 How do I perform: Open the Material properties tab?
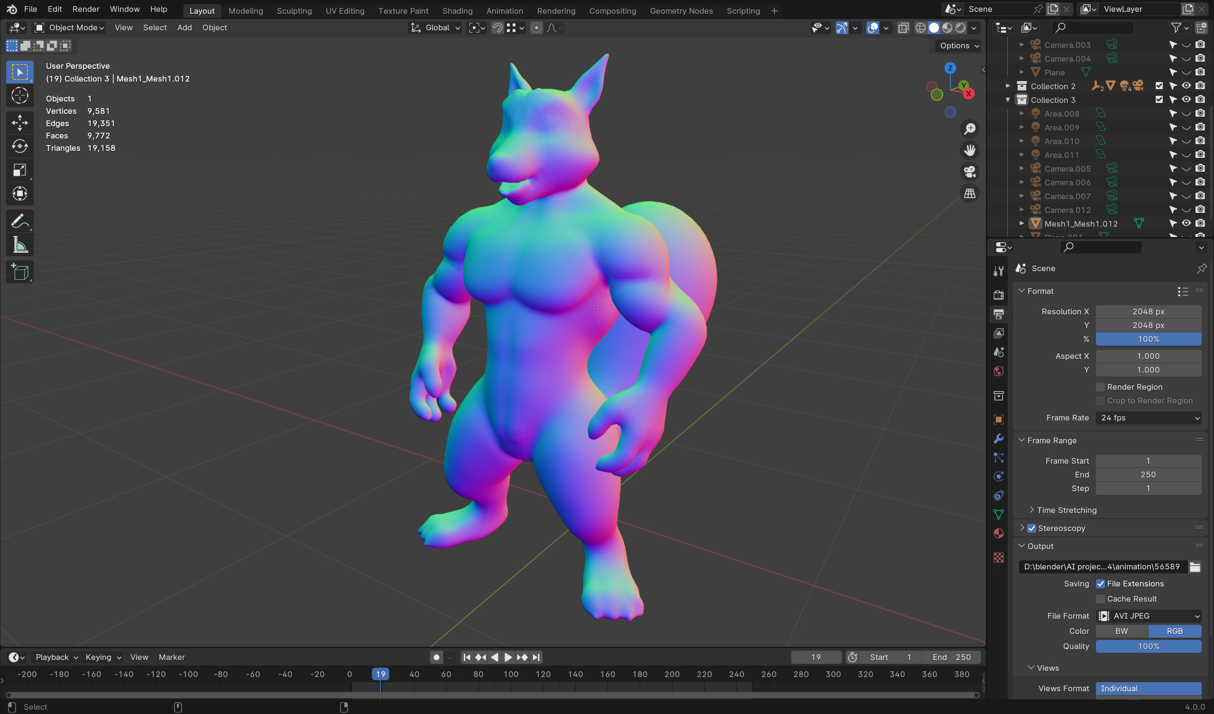pyautogui.click(x=998, y=534)
